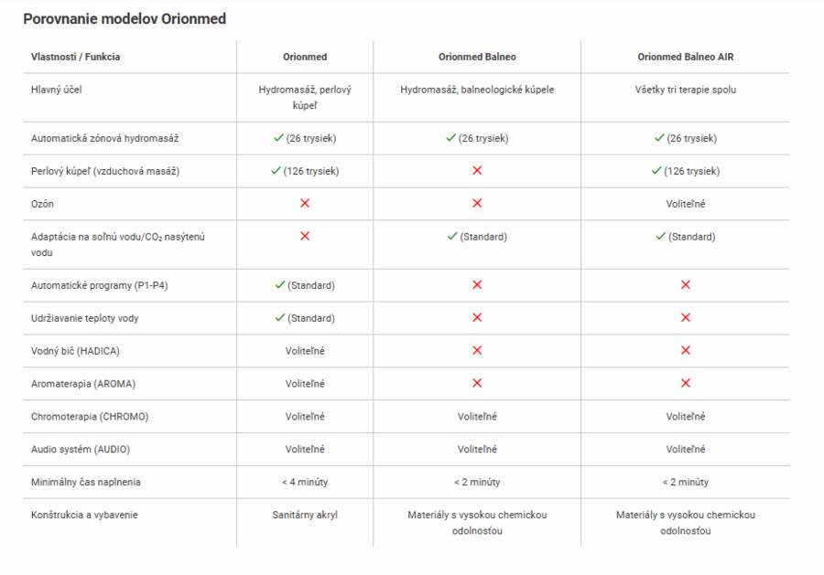Click red X for Balneo Vodný bič row

(x=477, y=350)
